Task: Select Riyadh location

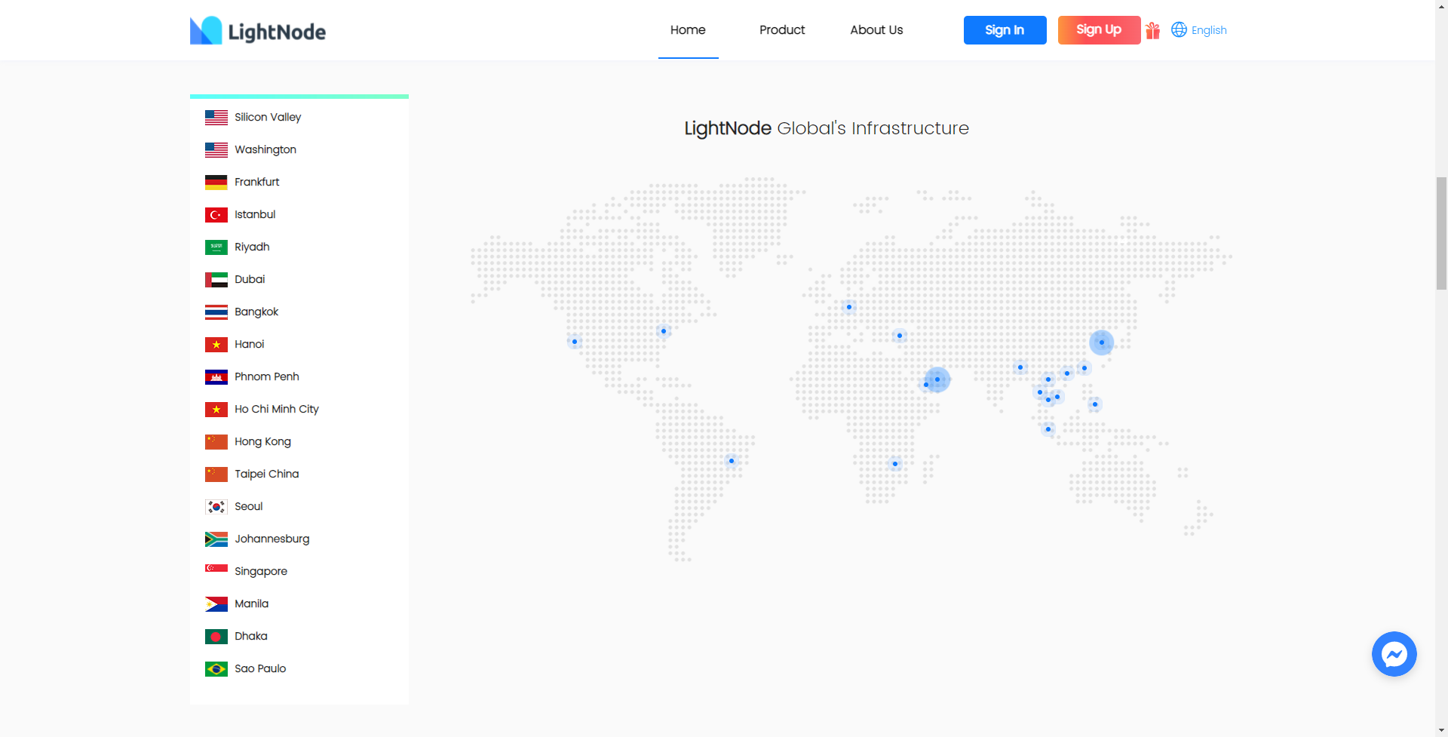Action: [x=252, y=247]
